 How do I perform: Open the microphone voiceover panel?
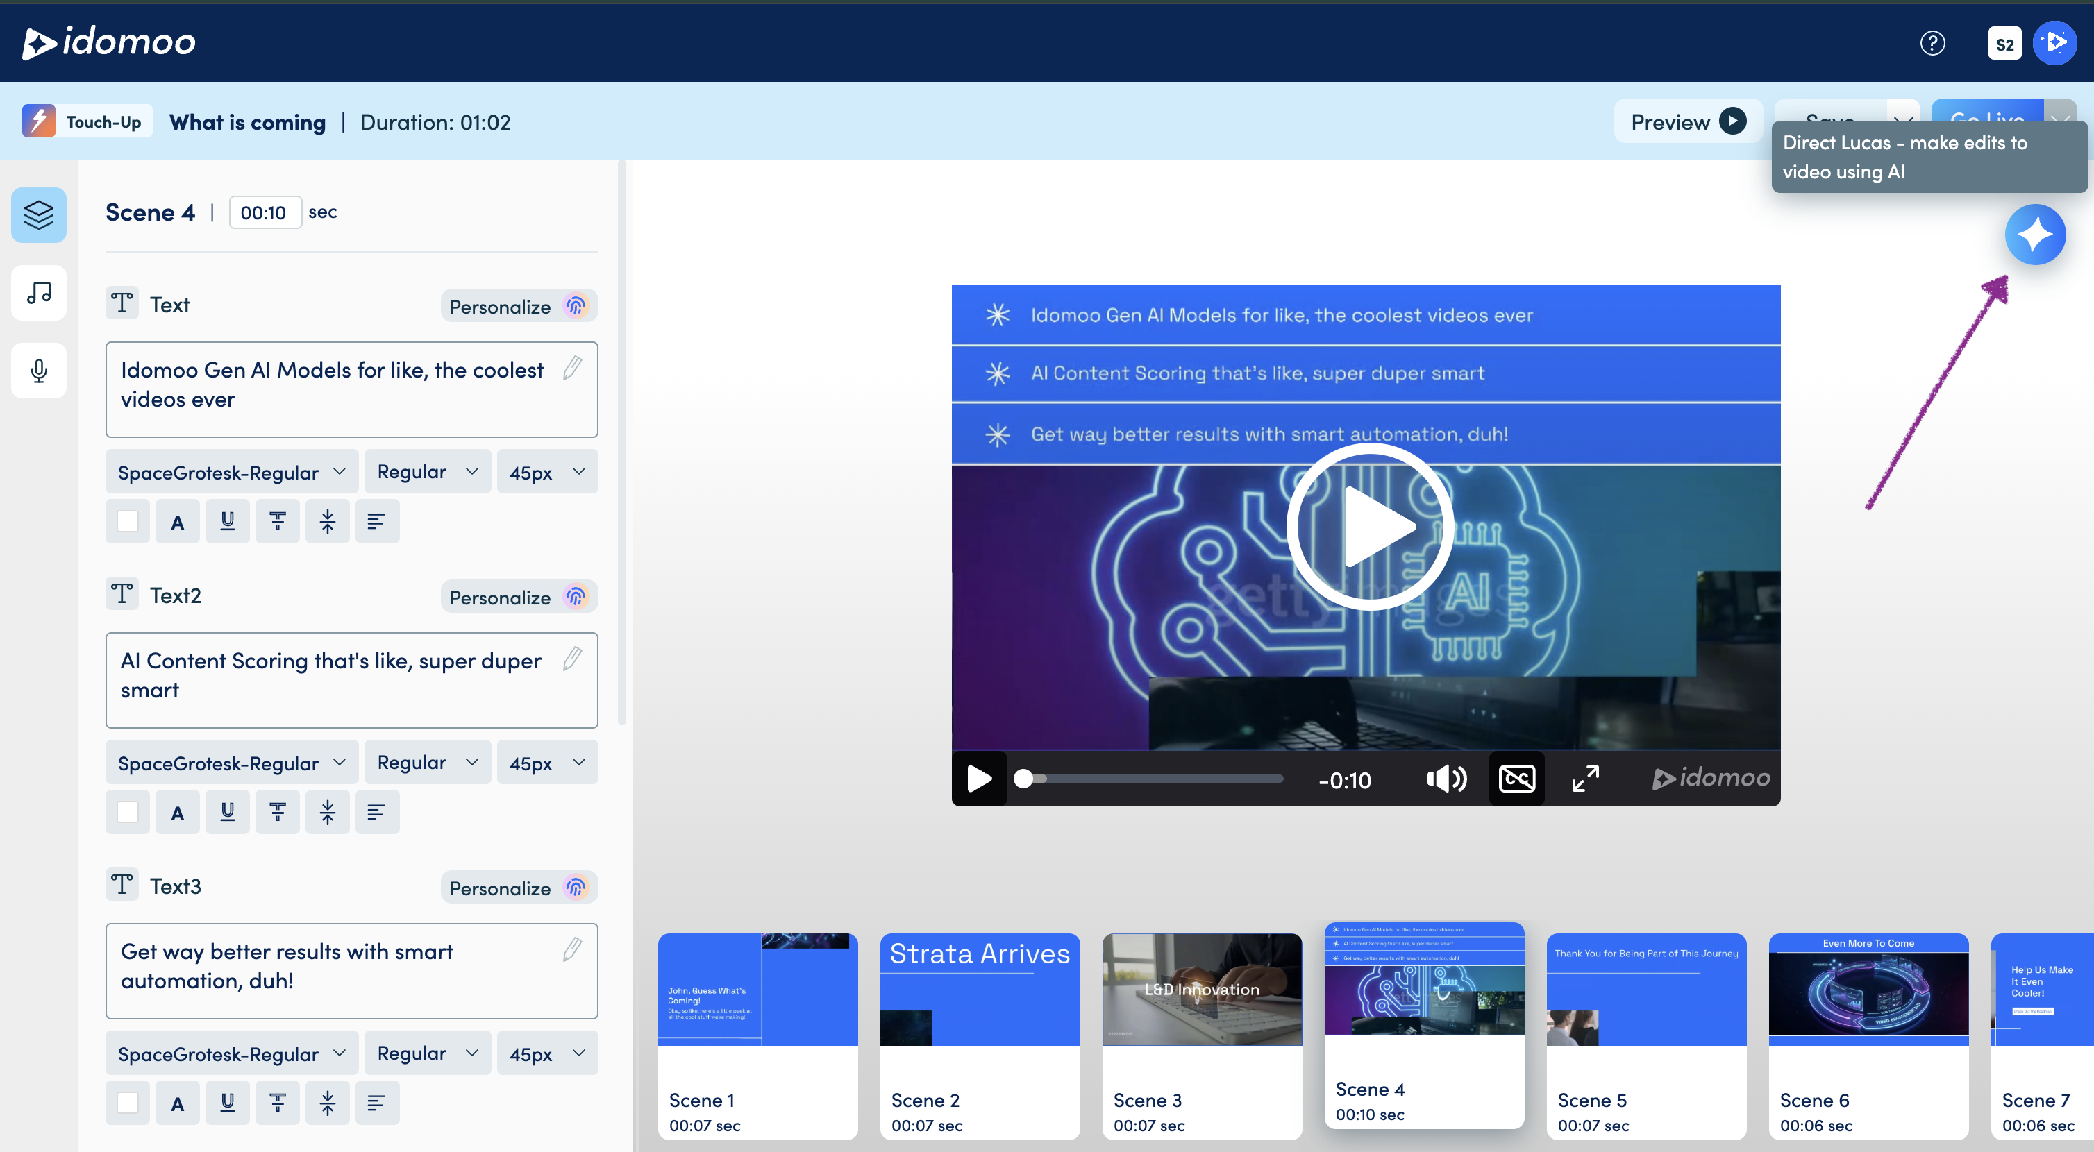(x=38, y=371)
